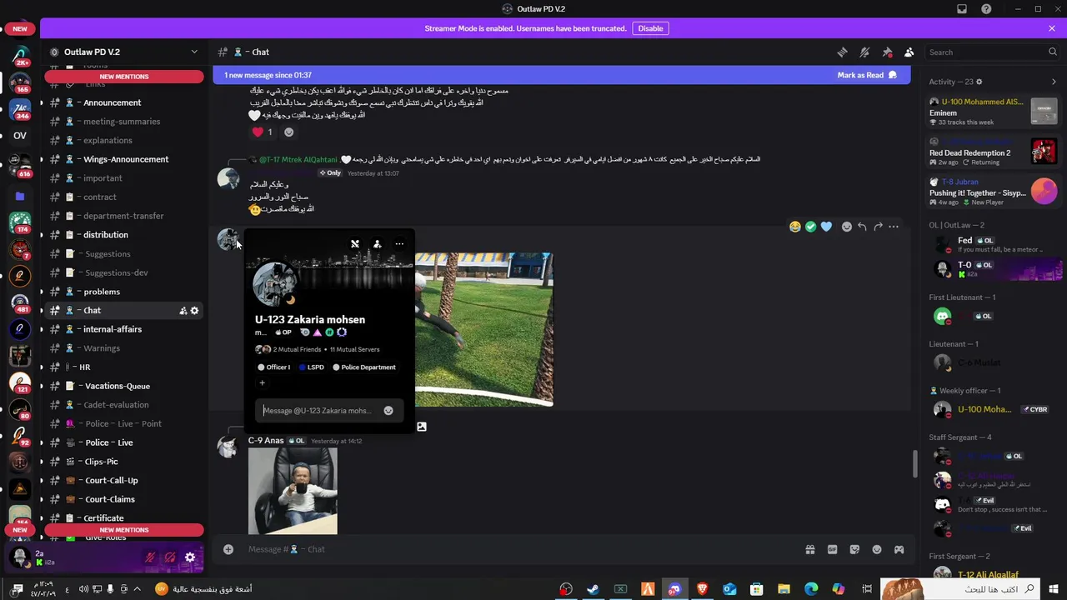Open Brave browser from the taskbar

[x=702, y=589]
